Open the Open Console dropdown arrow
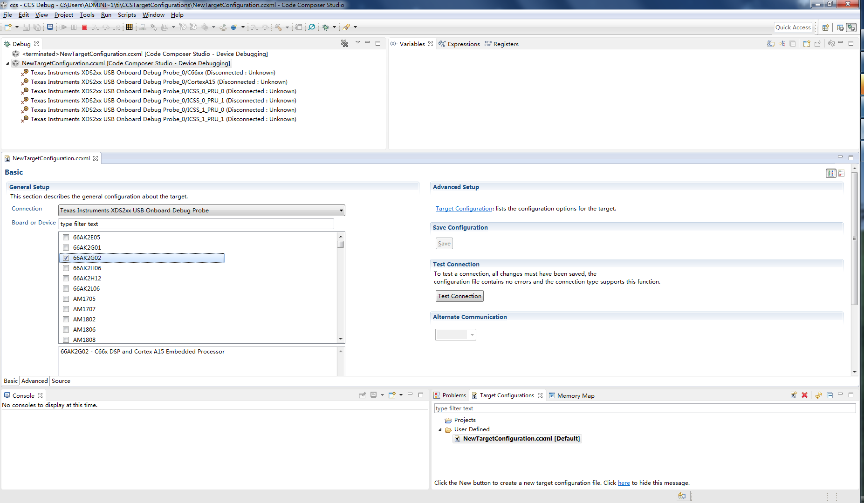Screen dimensions: 864x503 click(x=401, y=395)
